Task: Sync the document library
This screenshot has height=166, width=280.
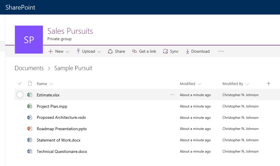Action: (171, 51)
